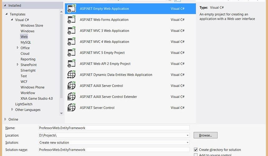Expand the Online section
The height and width of the screenshot is (156, 268).
click(x=6, y=119)
